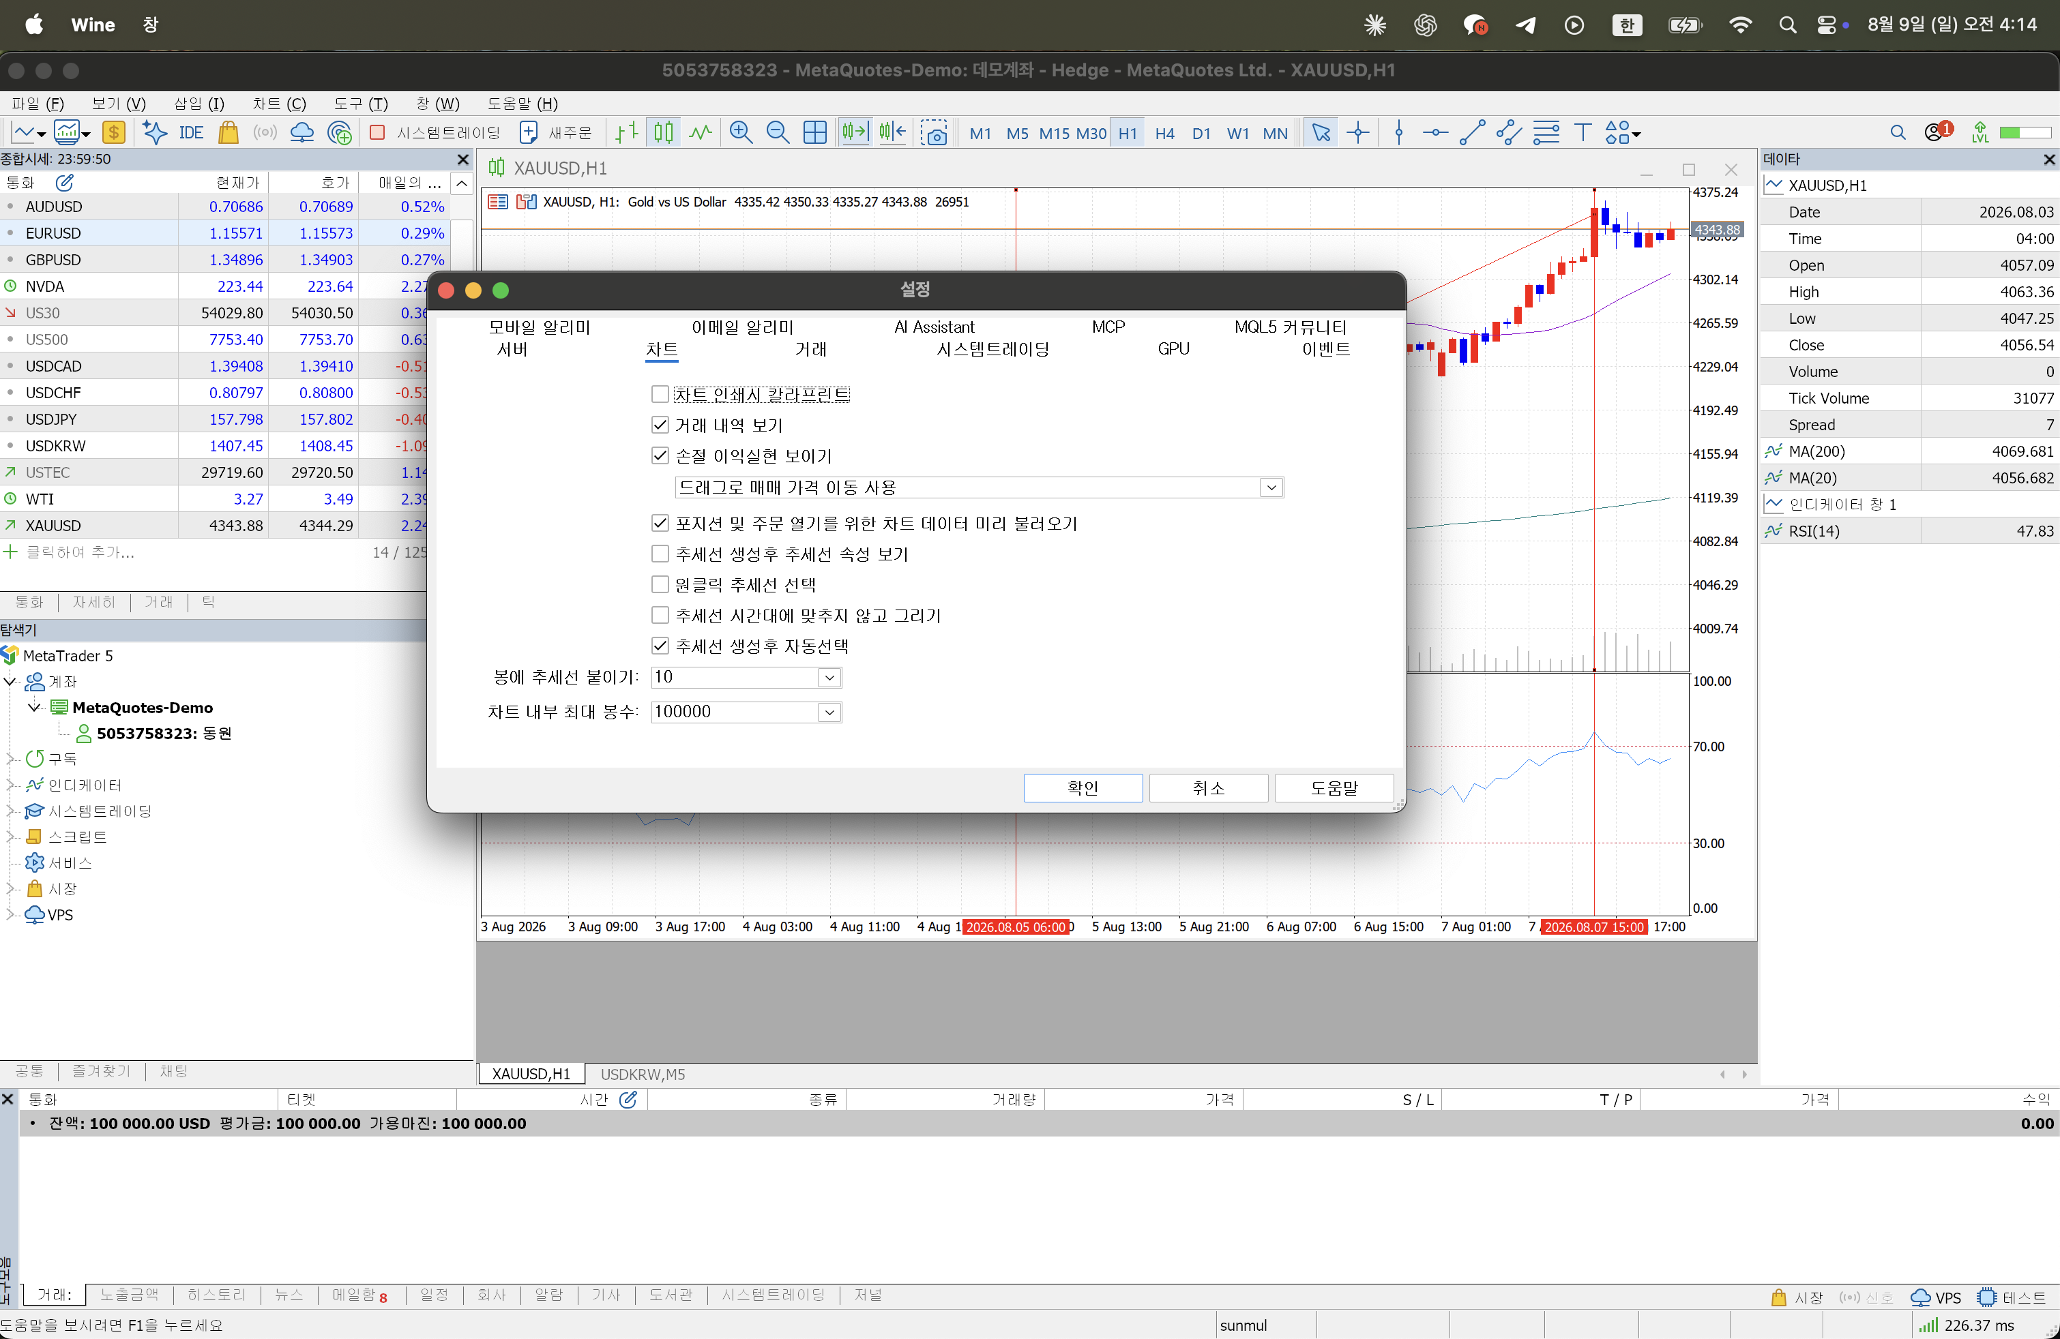Open the USDKRW,M5 chart tab

(643, 1074)
